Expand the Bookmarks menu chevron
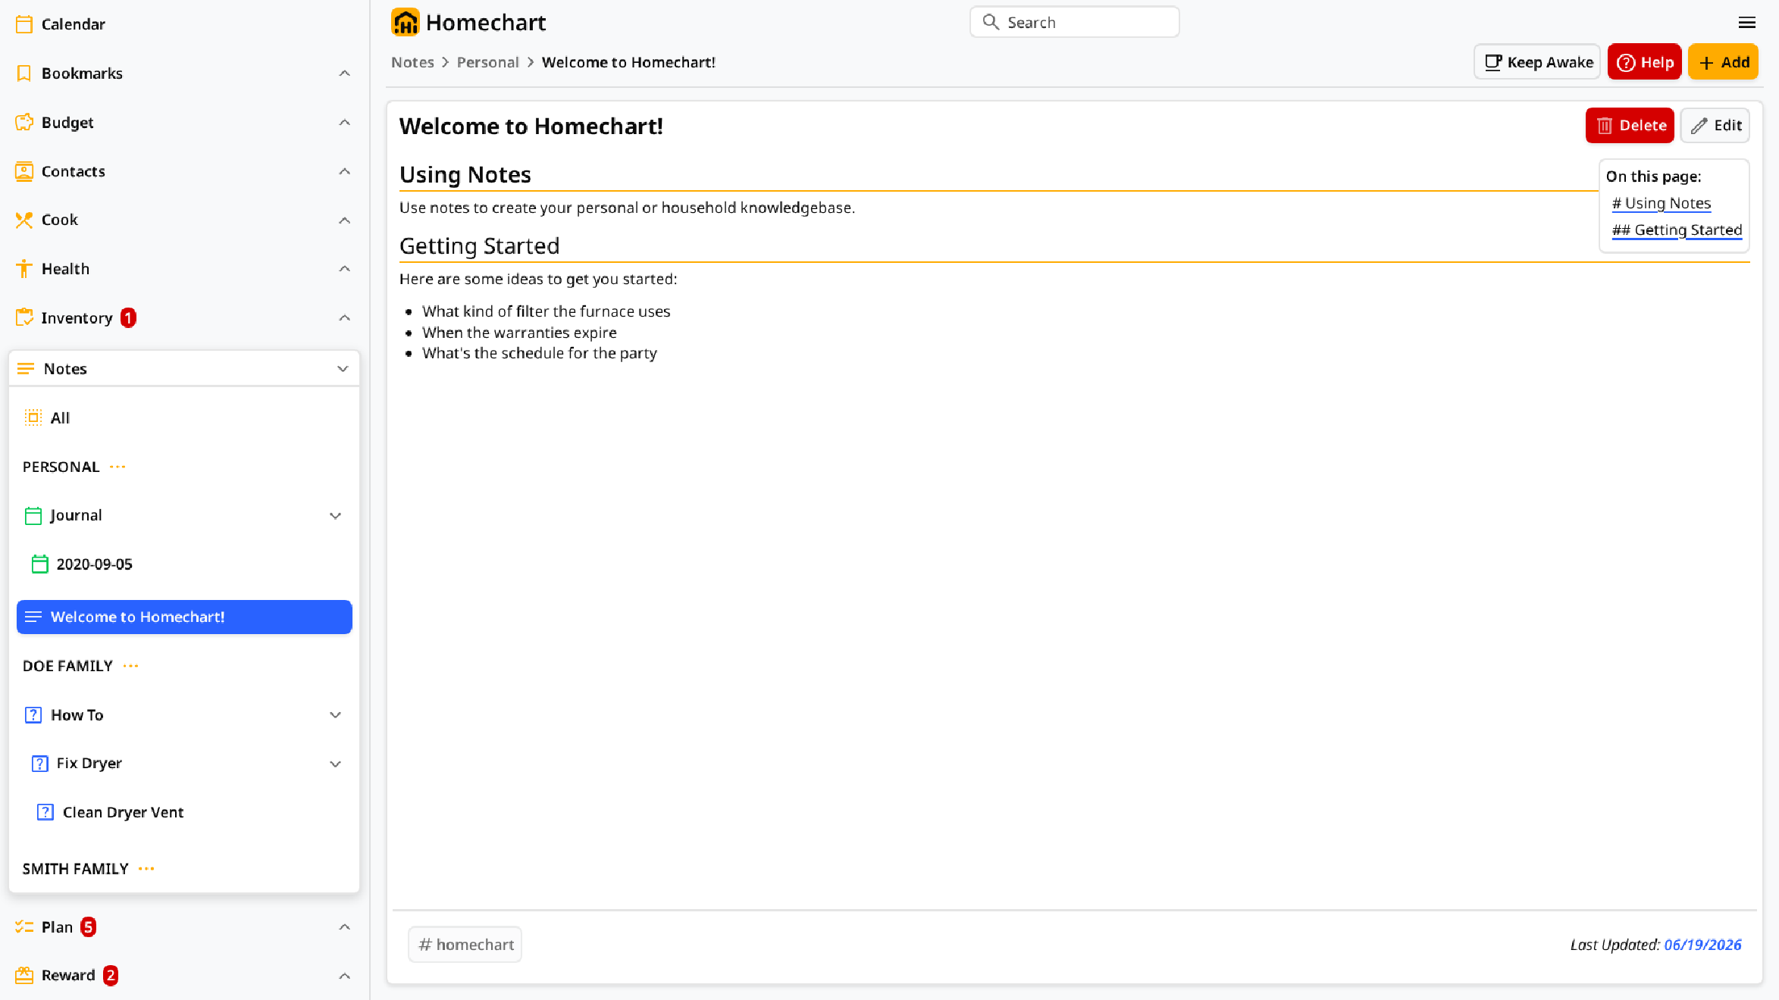 (x=345, y=73)
